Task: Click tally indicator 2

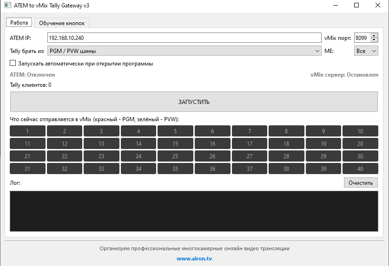Action: [x=65, y=131]
